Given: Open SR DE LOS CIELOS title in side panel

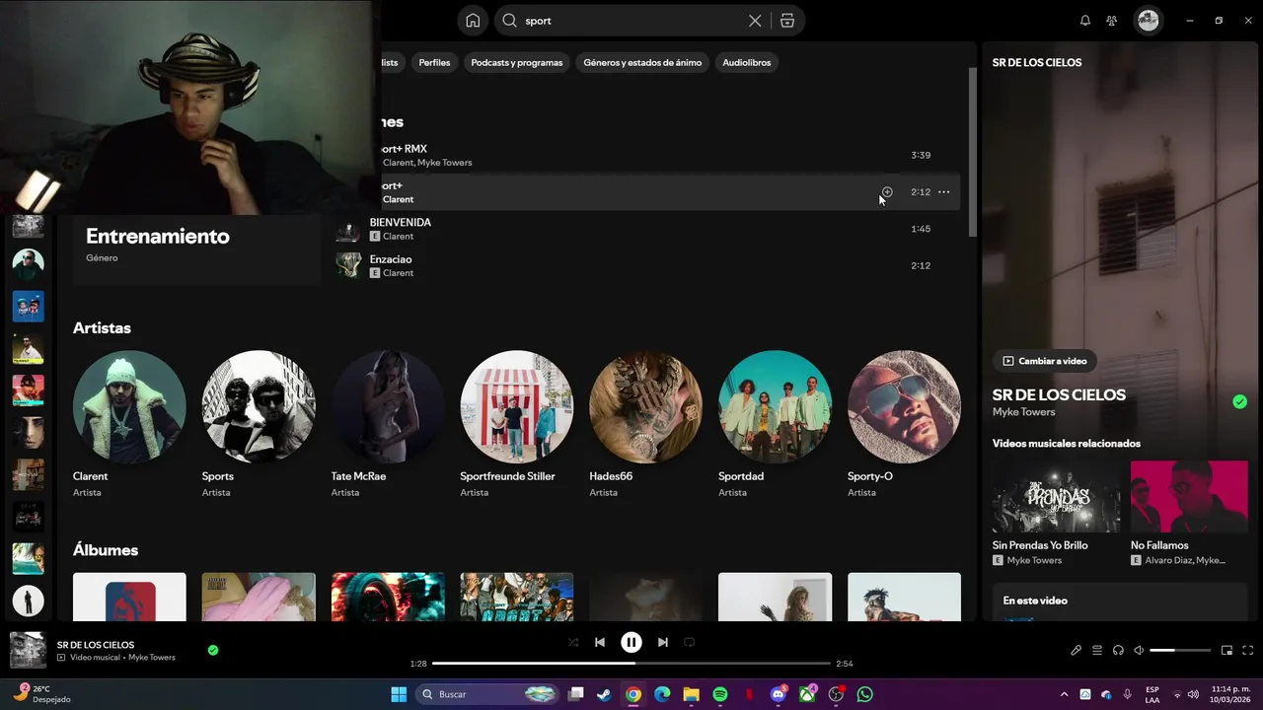Looking at the screenshot, I should (1059, 394).
